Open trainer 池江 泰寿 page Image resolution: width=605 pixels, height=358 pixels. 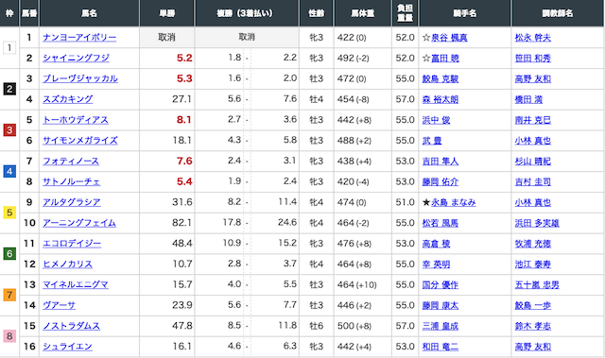(532, 264)
